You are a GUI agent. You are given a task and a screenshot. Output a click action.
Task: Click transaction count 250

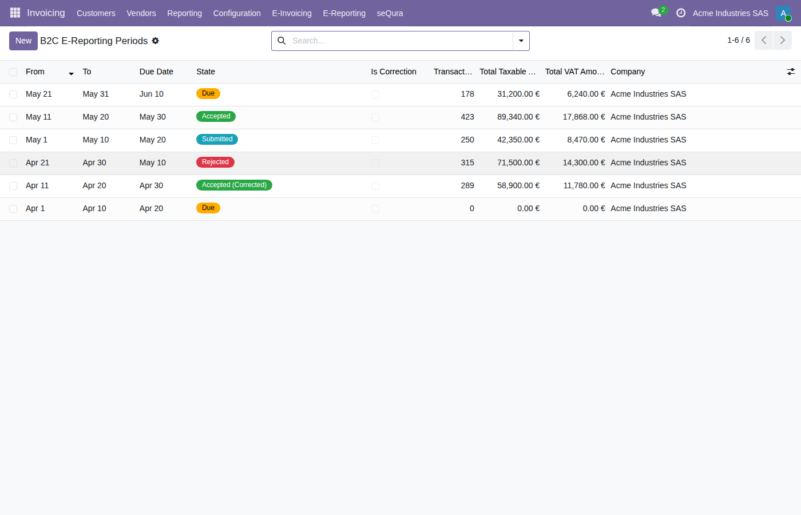467,140
